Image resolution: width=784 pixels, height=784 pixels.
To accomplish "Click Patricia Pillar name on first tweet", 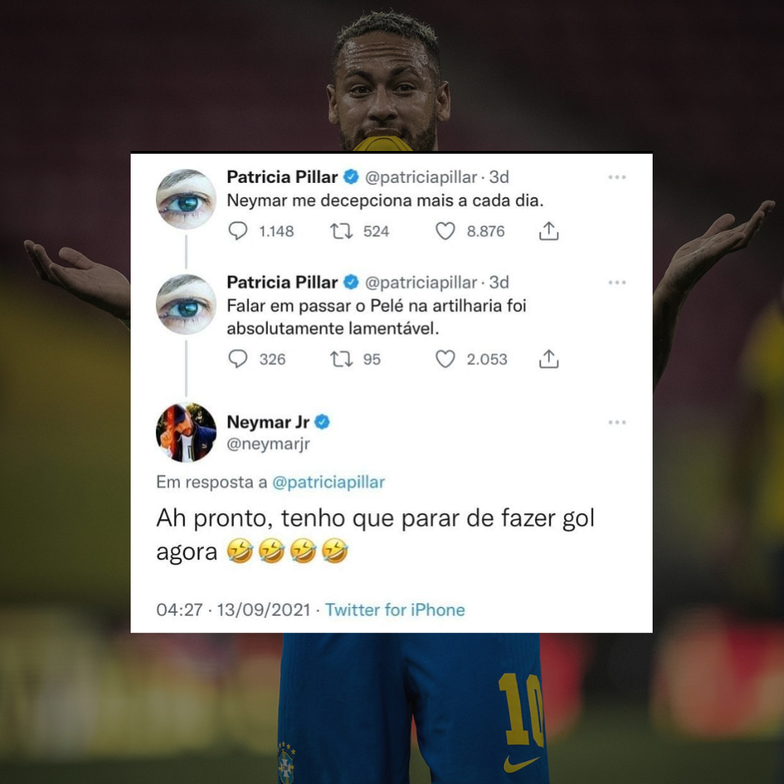I will coord(282,177).
